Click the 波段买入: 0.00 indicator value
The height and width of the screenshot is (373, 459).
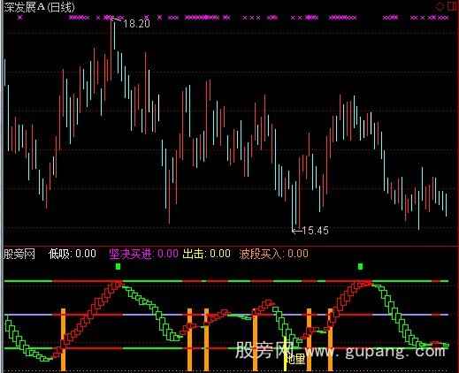tap(274, 254)
